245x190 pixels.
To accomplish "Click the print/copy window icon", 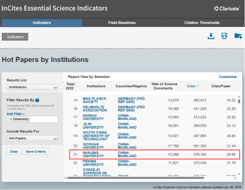I will pyautogui.click(x=224, y=36).
